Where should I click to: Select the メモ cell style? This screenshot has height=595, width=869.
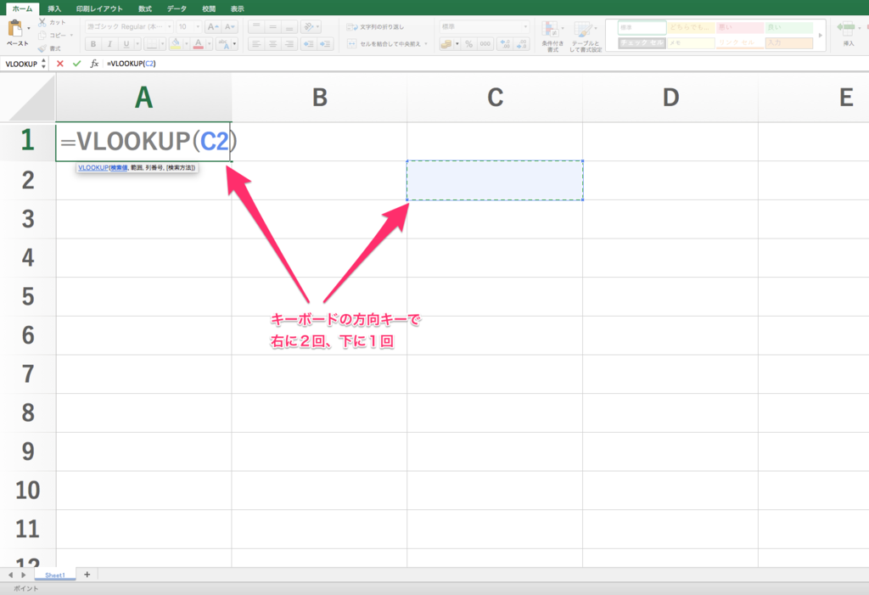pyautogui.click(x=691, y=42)
